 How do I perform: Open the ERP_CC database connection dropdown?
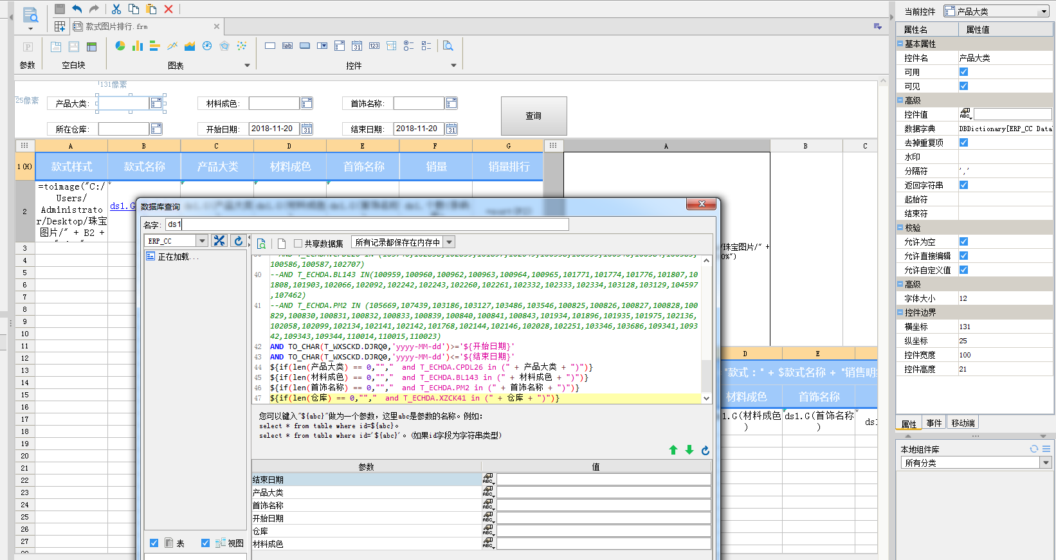tap(202, 241)
